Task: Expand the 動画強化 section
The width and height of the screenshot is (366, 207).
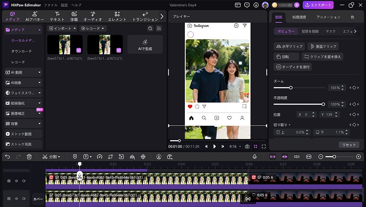Action: tap(23, 103)
